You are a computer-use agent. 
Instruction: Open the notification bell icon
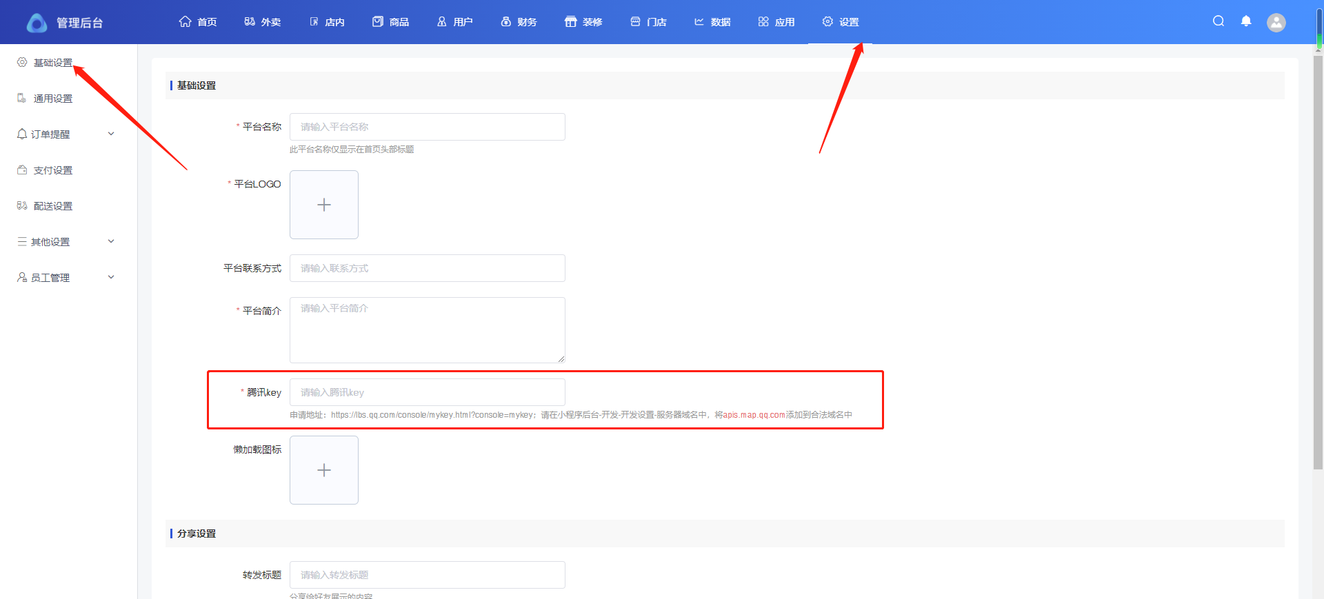click(x=1246, y=21)
